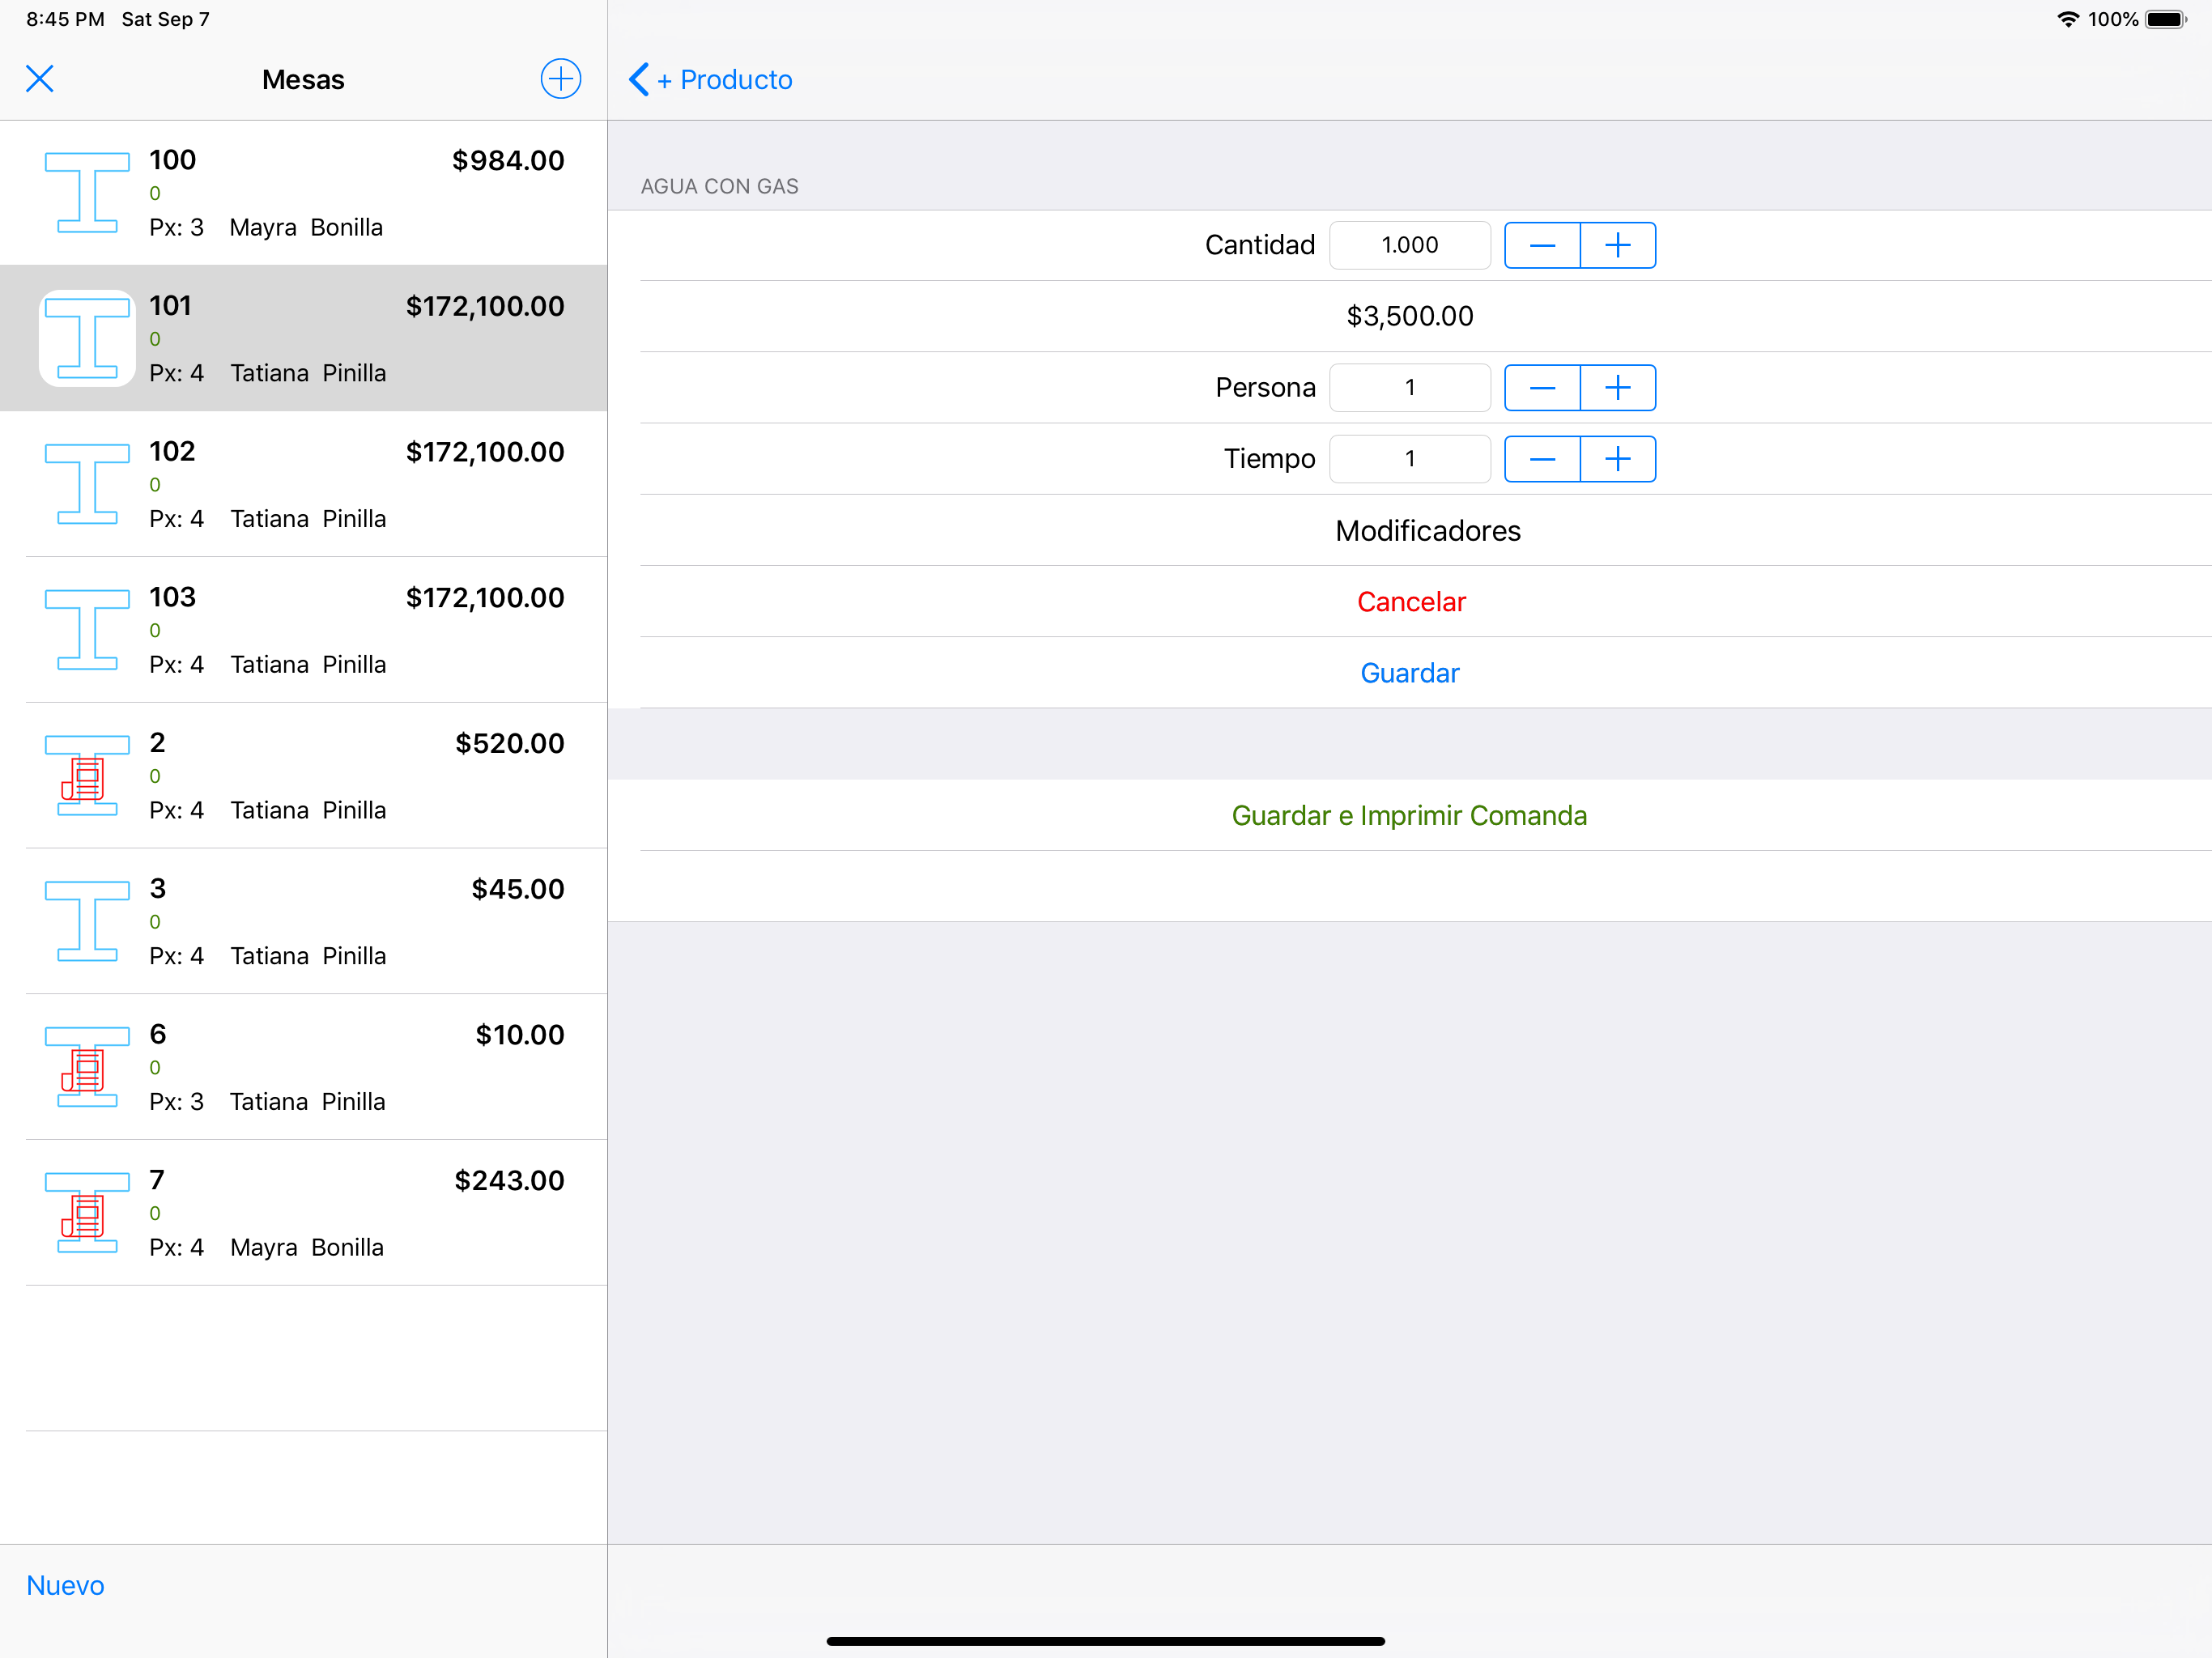Screen dimensions: 2212x1658
Task: Go back using the + Producto chevron
Action: point(639,79)
